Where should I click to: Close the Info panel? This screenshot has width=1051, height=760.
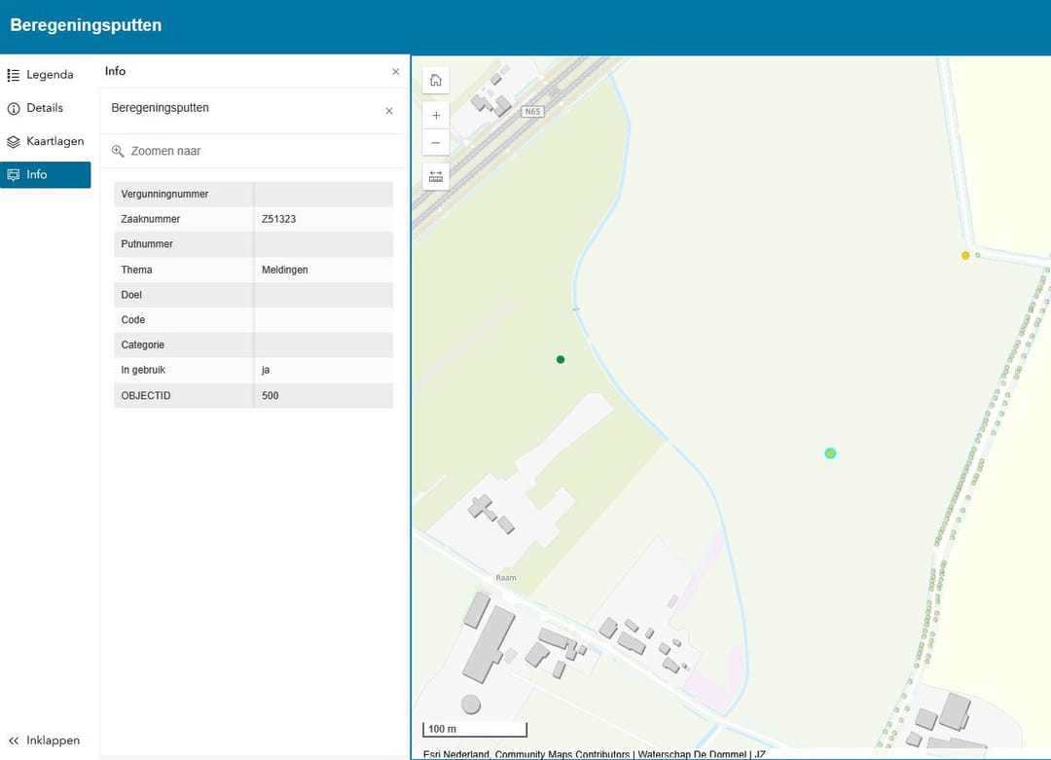tap(395, 72)
